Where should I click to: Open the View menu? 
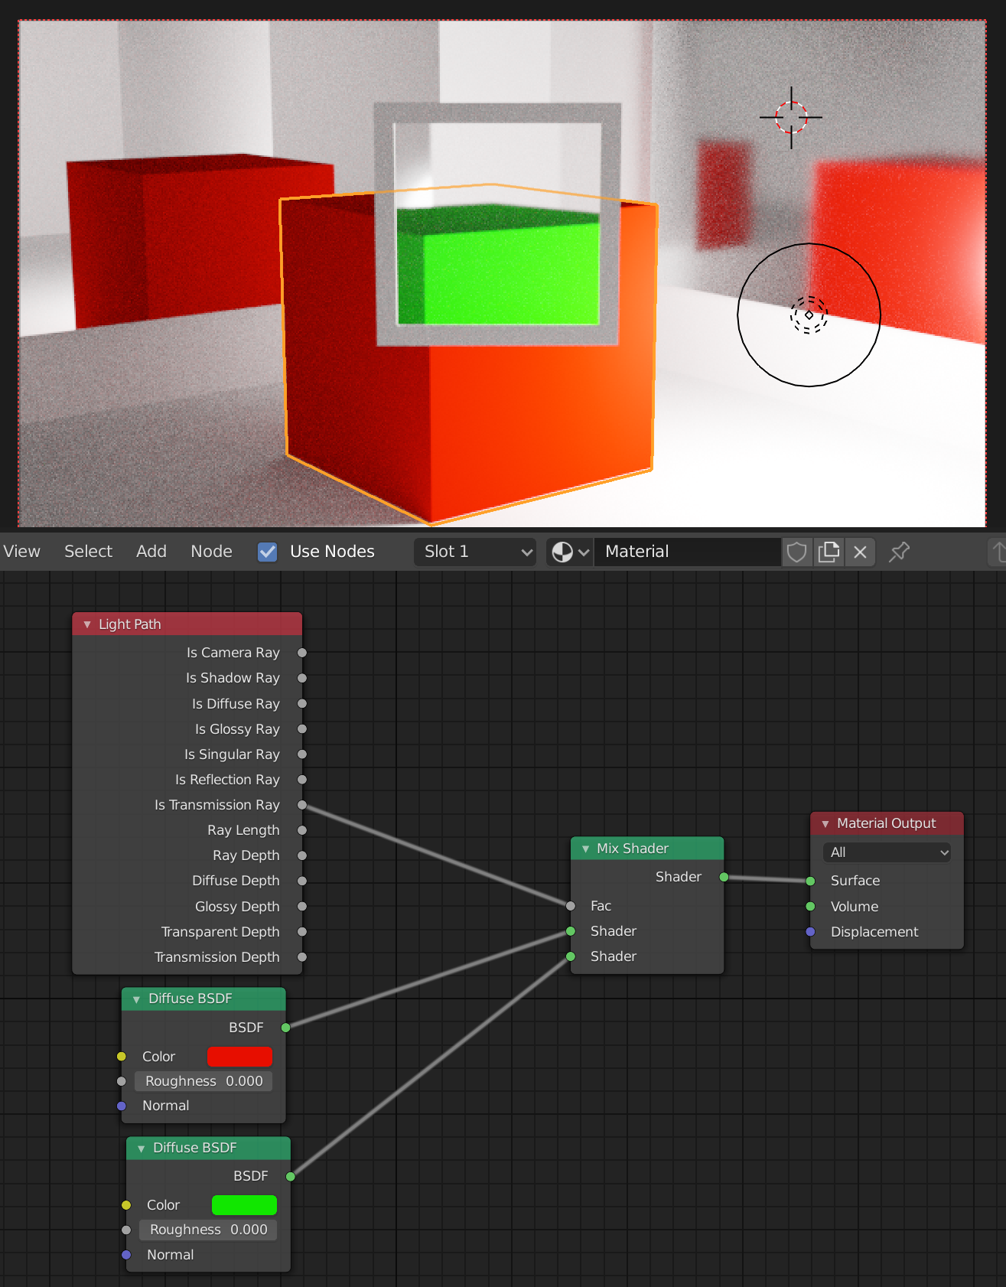point(21,552)
